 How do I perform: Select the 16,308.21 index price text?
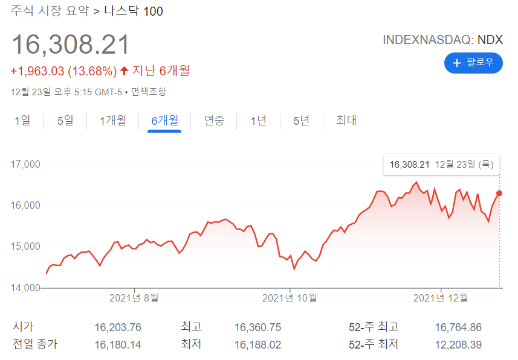(70, 44)
